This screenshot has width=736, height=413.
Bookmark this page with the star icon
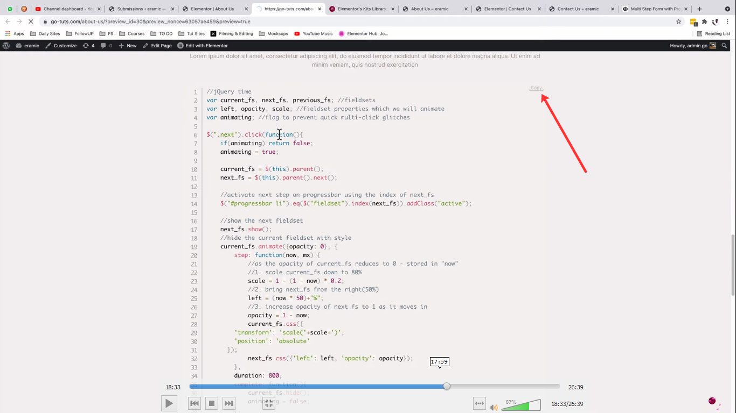point(679,22)
